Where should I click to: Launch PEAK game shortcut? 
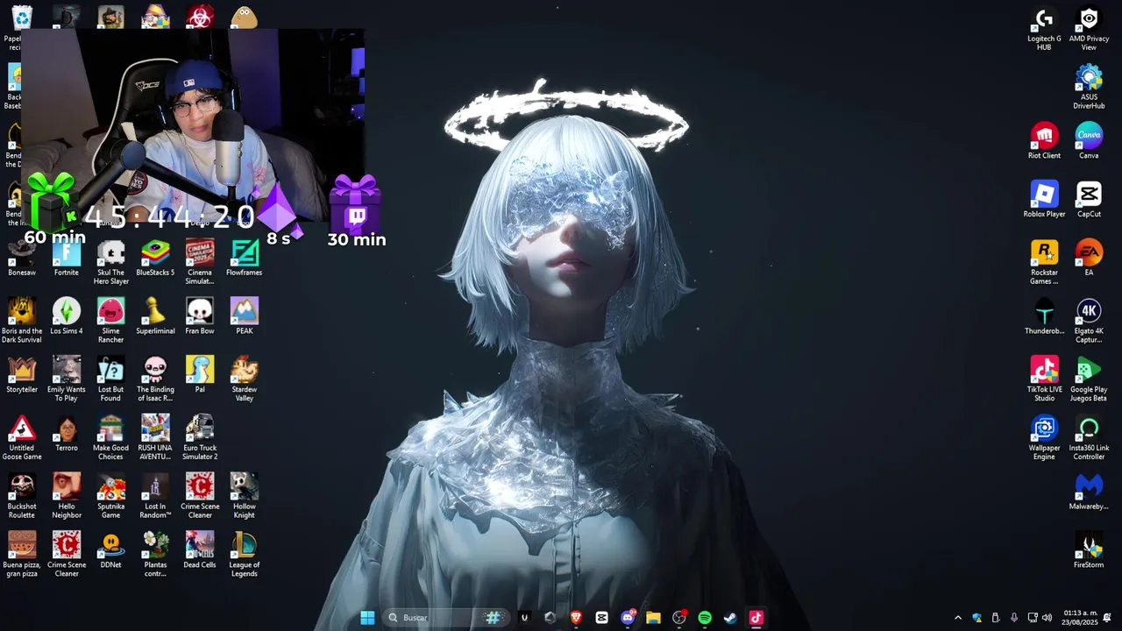tap(245, 317)
